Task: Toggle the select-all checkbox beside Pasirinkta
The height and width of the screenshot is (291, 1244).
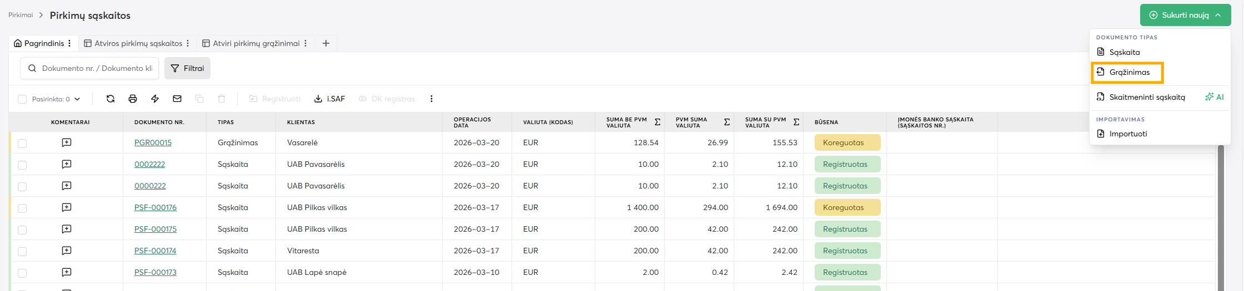Action: 22,99
